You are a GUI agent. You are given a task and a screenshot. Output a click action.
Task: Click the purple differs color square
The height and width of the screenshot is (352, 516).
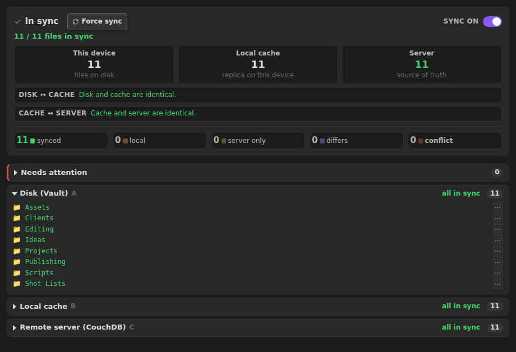coord(322,141)
